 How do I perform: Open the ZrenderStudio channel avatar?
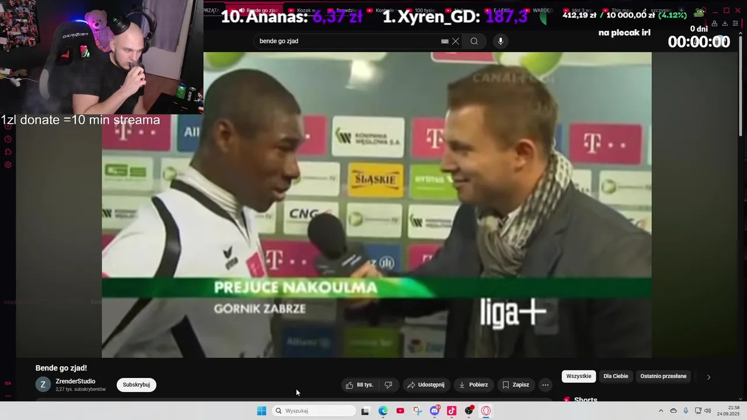(x=43, y=385)
